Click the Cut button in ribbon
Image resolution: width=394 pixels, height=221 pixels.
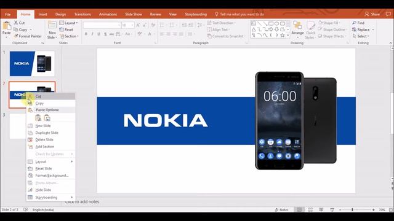click(x=19, y=23)
